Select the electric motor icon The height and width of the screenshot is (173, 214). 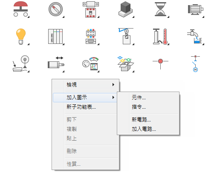point(196,9)
